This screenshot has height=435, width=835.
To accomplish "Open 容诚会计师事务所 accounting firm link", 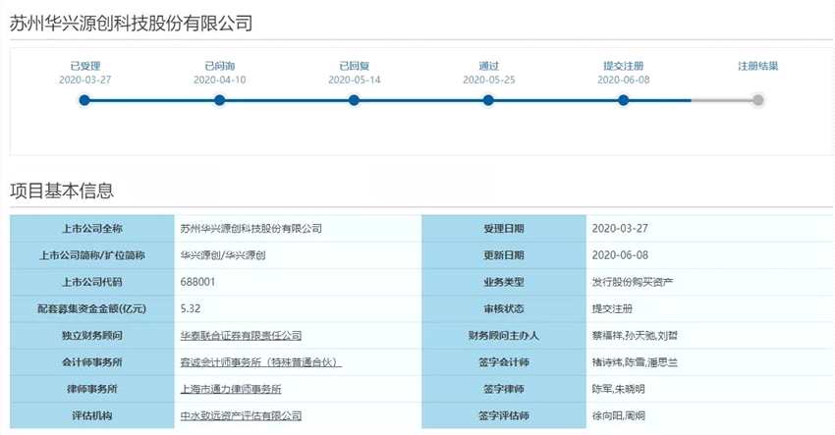I will click(x=260, y=362).
